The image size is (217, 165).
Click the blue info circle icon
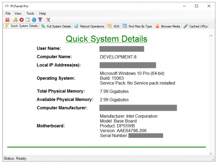point(34,20)
